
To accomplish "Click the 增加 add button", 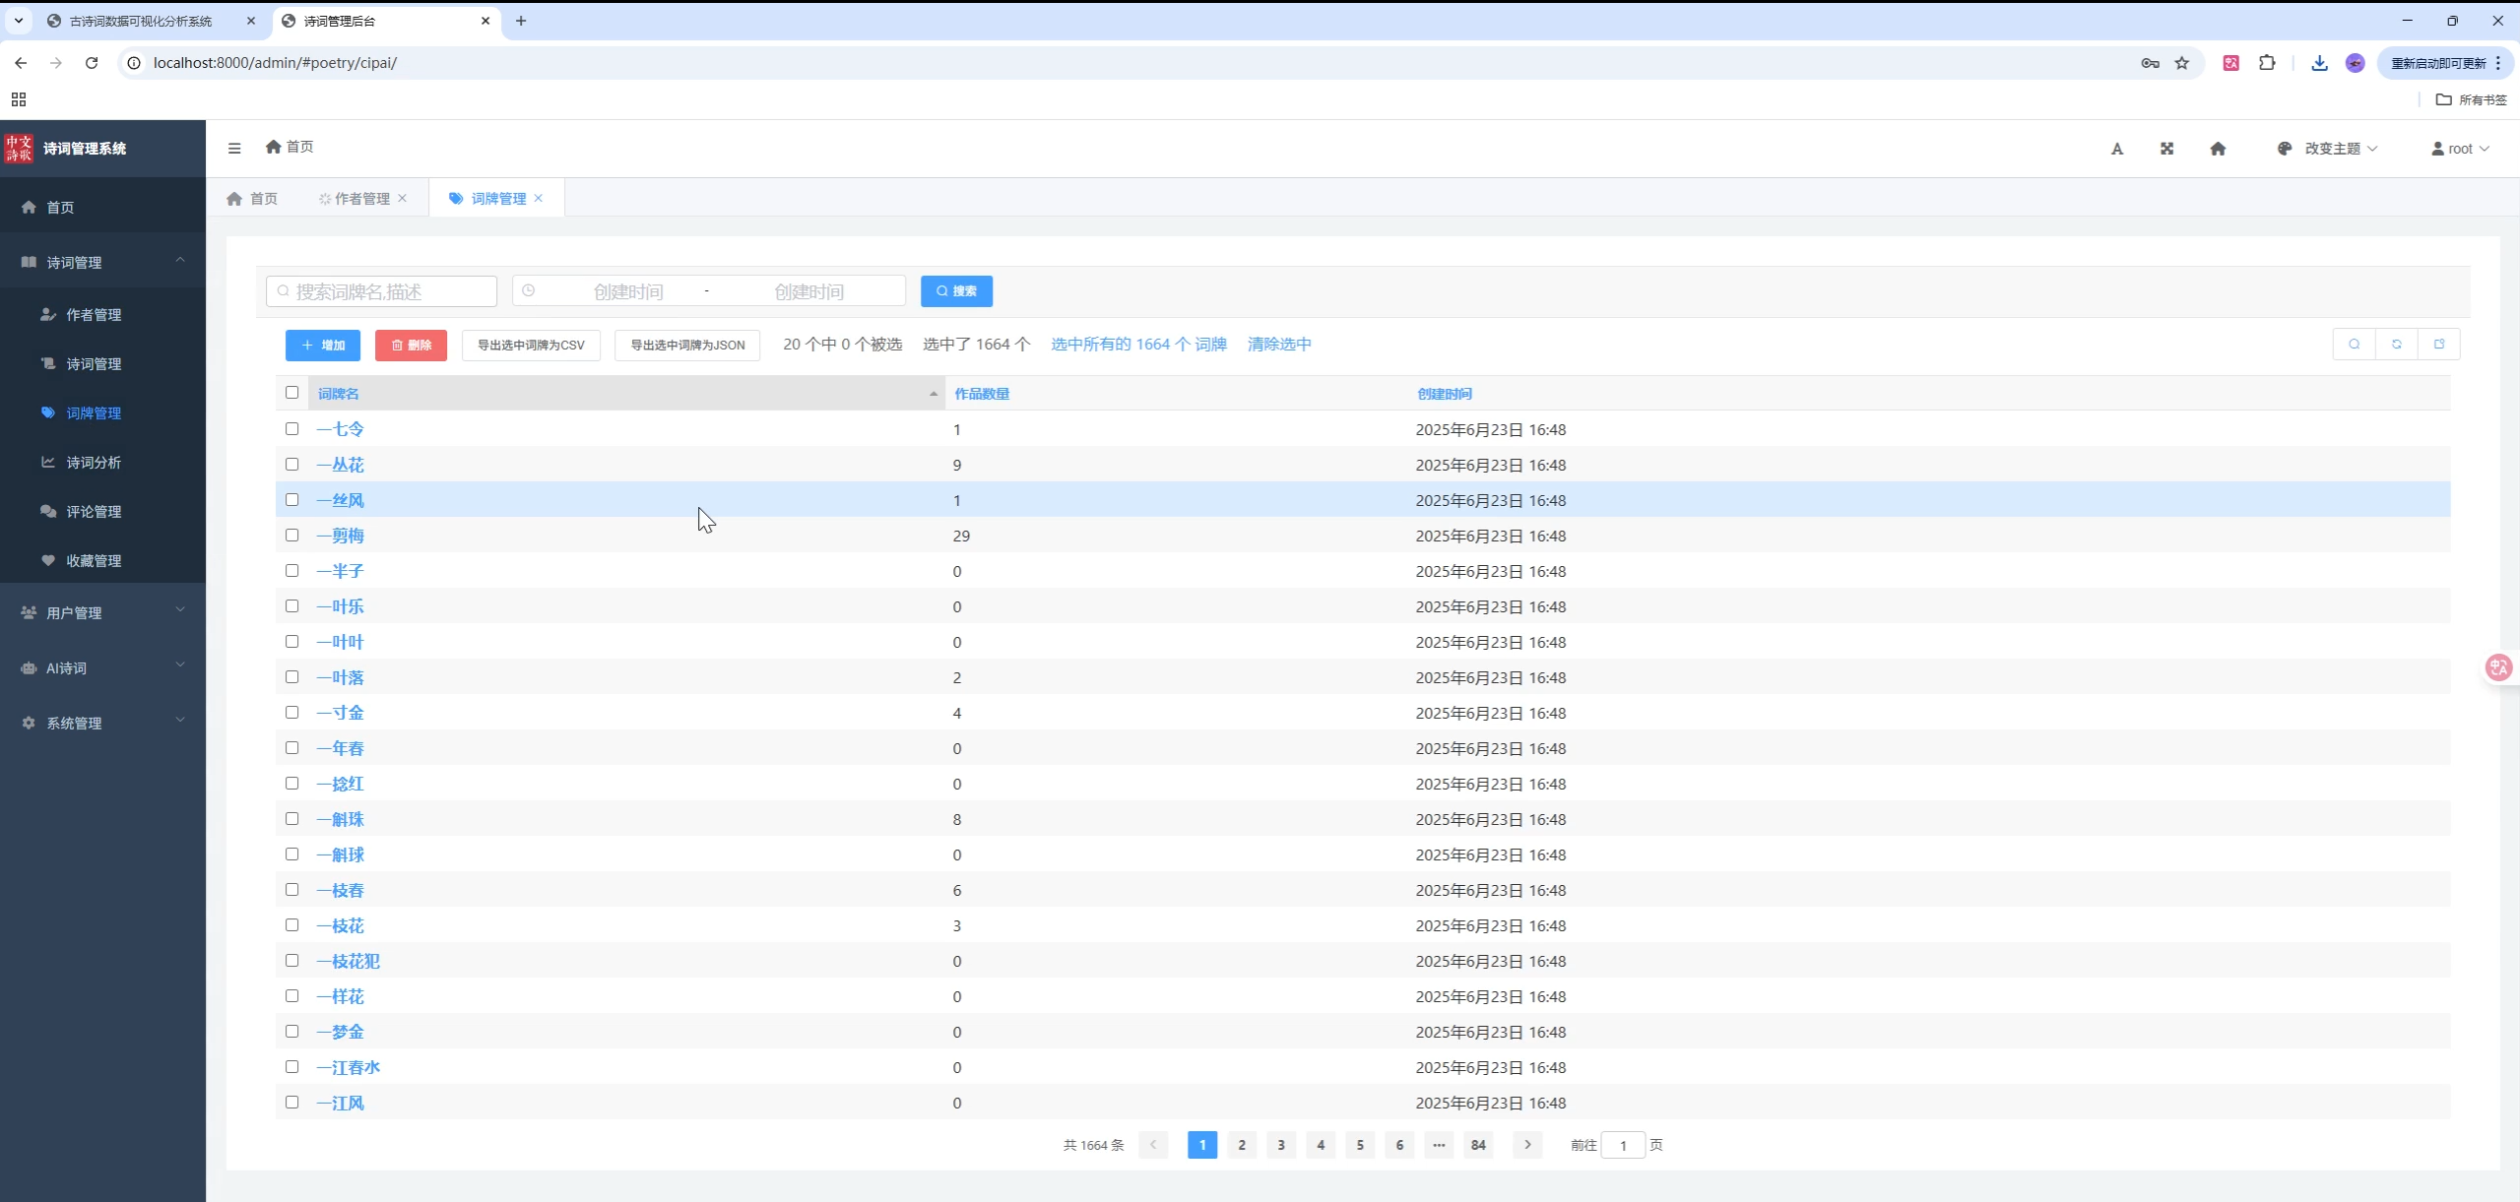I will pyautogui.click(x=323, y=346).
